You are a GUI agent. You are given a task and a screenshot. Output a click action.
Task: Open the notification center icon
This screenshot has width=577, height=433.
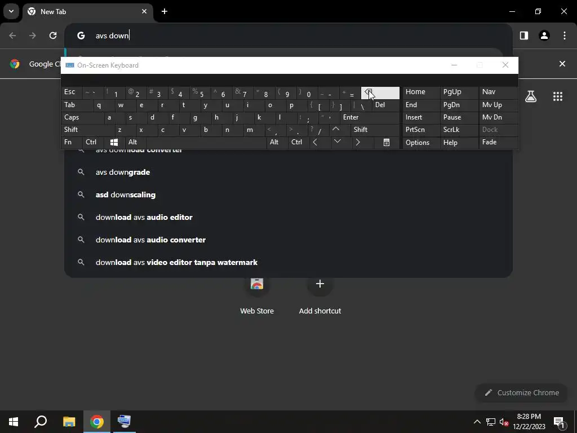[x=559, y=422]
